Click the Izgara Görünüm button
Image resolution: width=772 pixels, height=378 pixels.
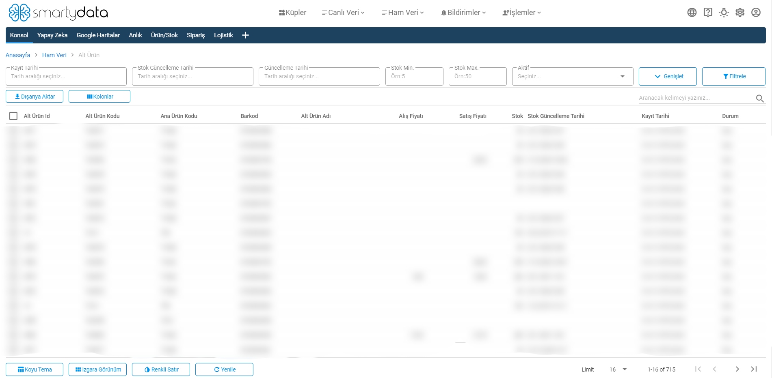click(98, 369)
